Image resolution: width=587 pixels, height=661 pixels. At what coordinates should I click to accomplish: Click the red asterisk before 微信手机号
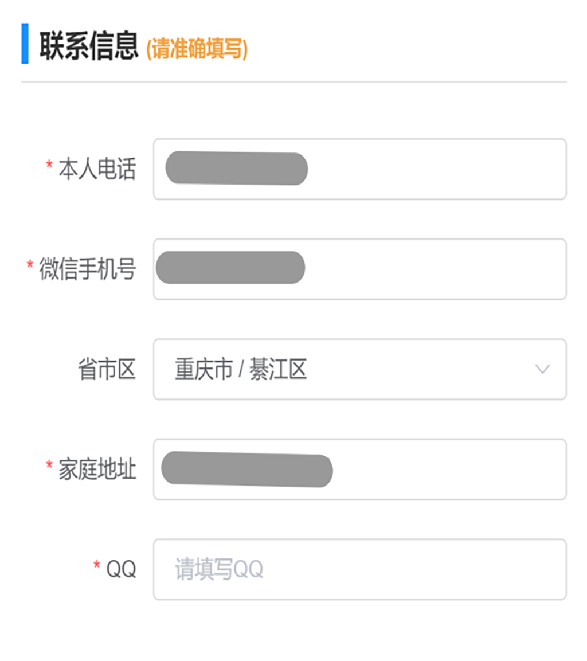pos(30,265)
